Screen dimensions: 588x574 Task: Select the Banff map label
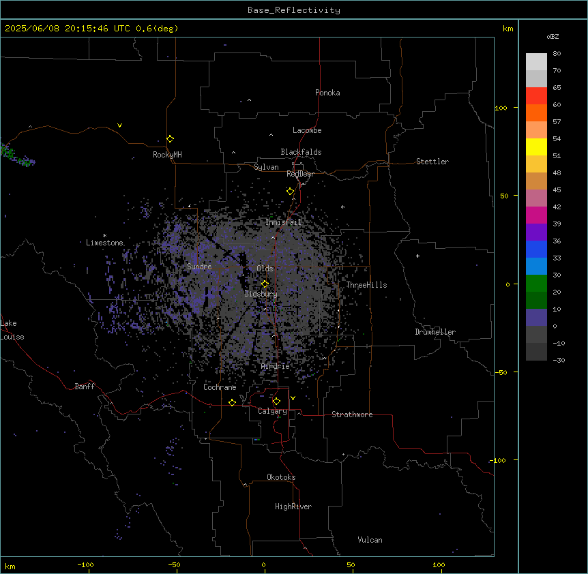point(85,387)
